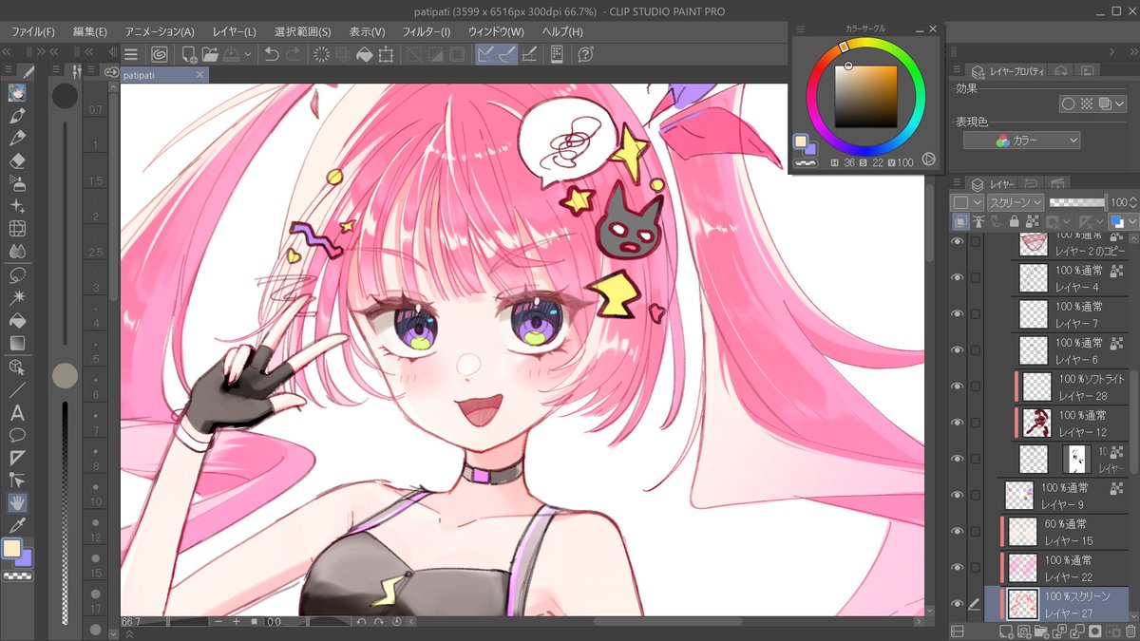Viewport: 1140px width, 641px height.
Task: Click delete layer trash icon
Action: tap(1130, 631)
